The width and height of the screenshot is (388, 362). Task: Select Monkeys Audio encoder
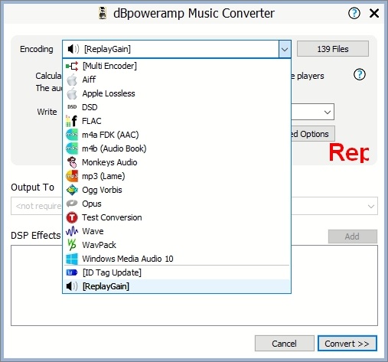(177, 162)
